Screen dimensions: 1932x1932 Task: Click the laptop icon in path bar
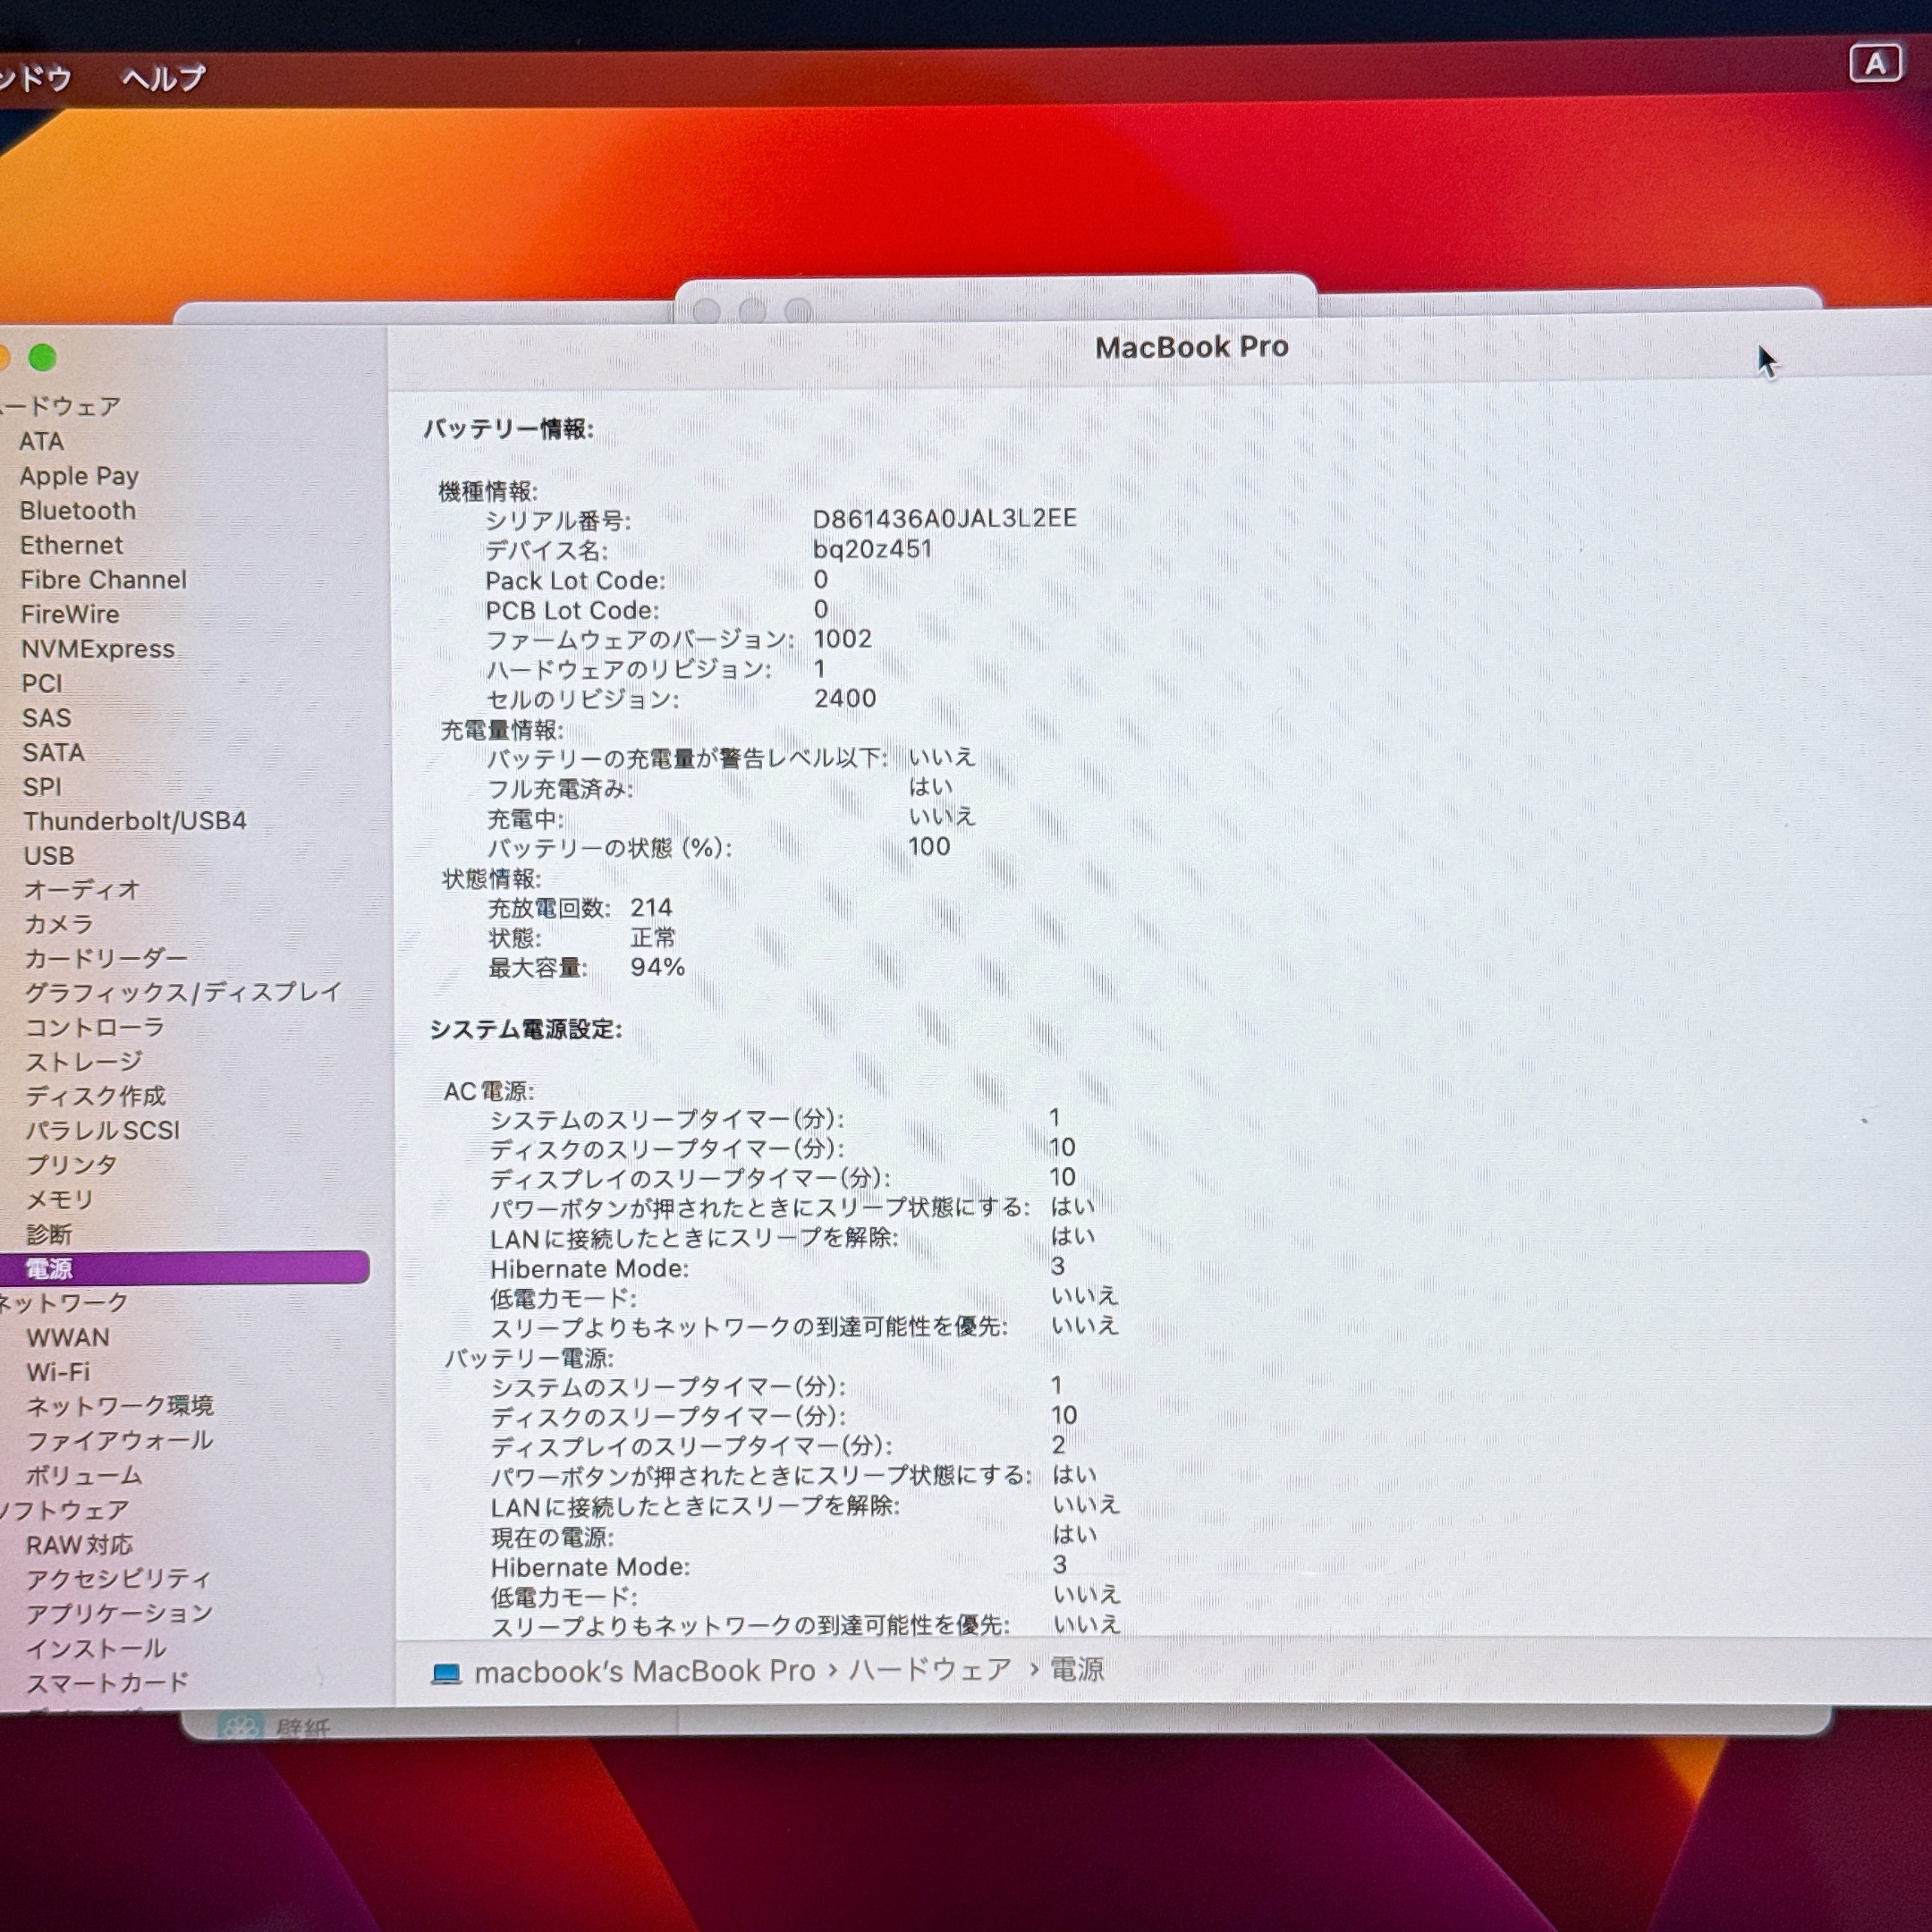click(445, 1673)
